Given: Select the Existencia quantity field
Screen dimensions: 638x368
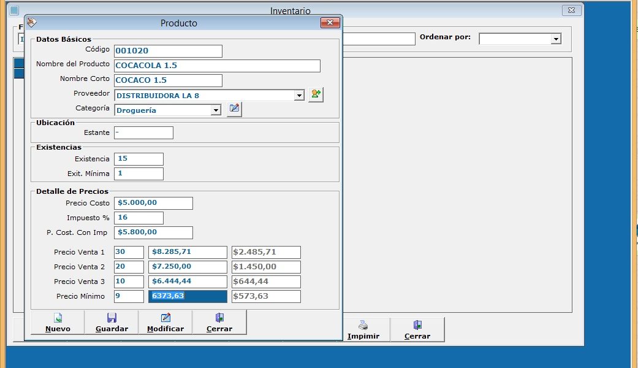Looking at the screenshot, I should coord(139,159).
